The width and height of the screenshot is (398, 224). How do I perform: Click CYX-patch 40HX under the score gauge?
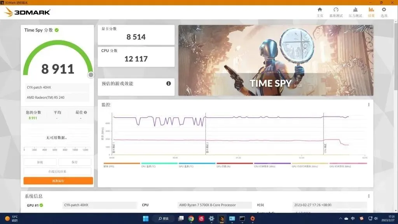click(57, 87)
